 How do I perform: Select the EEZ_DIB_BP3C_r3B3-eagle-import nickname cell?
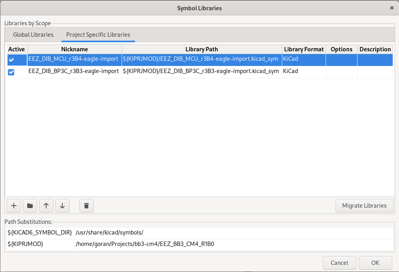(x=74, y=71)
